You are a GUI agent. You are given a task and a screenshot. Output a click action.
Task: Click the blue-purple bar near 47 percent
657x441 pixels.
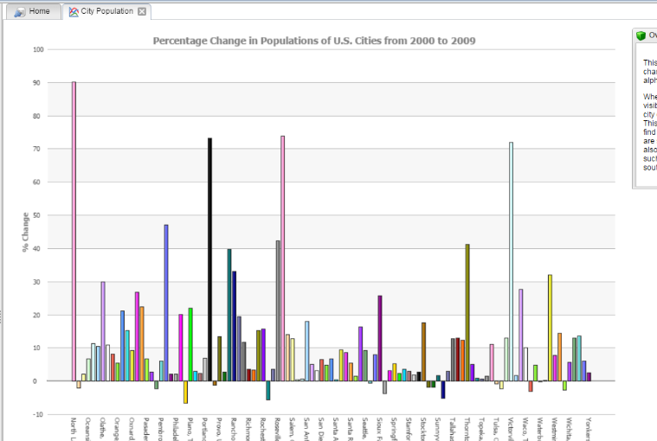tap(166, 303)
